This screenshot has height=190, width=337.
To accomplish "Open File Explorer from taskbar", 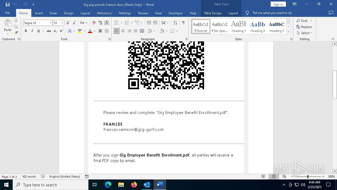I will pyautogui.click(x=121, y=185).
